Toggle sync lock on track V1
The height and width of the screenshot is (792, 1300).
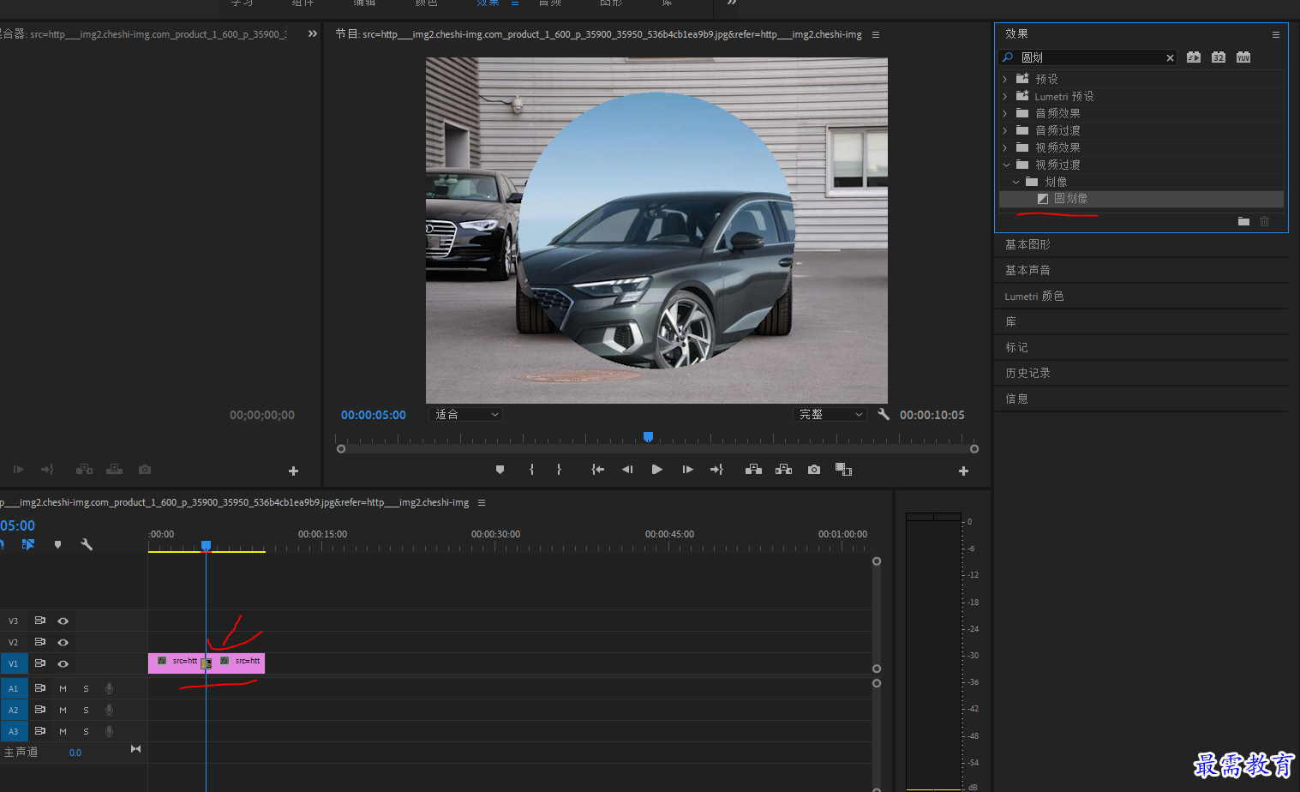[39, 663]
